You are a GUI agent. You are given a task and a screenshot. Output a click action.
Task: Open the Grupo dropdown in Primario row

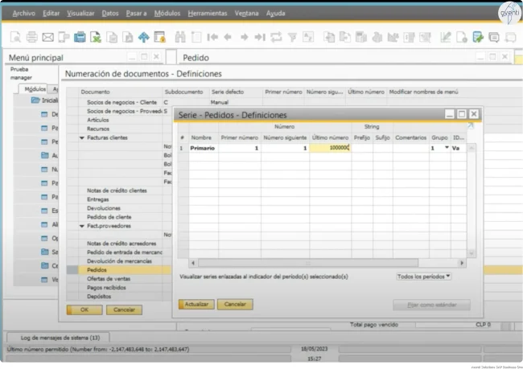447,148
